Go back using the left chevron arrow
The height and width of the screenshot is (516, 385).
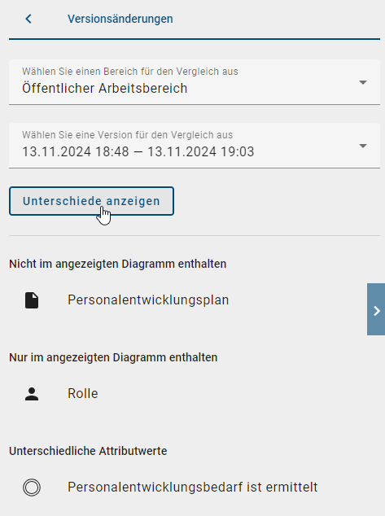click(x=28, y=19)
